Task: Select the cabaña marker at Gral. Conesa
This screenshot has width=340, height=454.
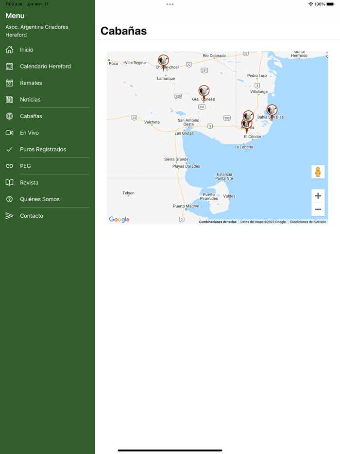Action: (204, 91)
